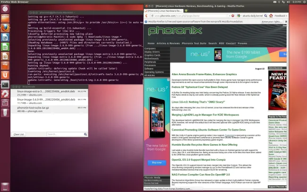Stop page loading with the red button
This screenshot has height=192, width=307.
[233, 16]
